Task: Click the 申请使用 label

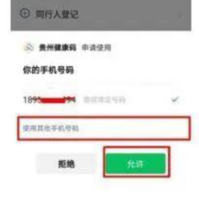Action: [97, 48]
